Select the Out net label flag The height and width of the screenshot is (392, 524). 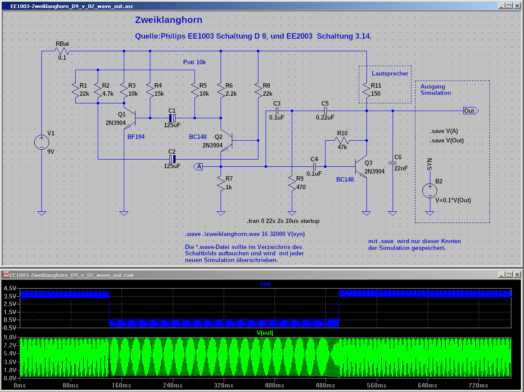click(471, 111)
